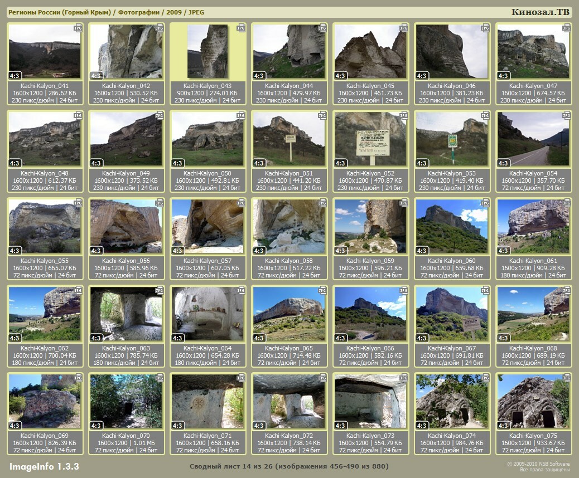The image size is (579, 478).
Task: Open the Kachi-Kalyon_043 portrait thumbnail
Action: 208,51
